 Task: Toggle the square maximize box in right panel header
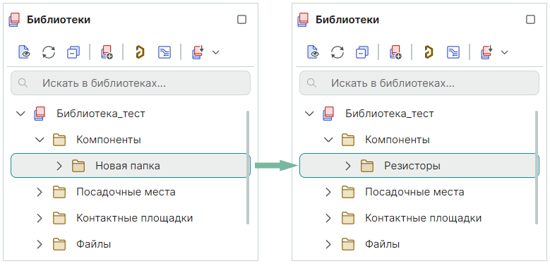click(x=530, y=20)
